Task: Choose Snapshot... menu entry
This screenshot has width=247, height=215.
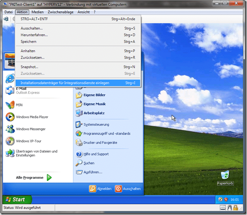Action: pyautogui.click(x=78, y=67)
